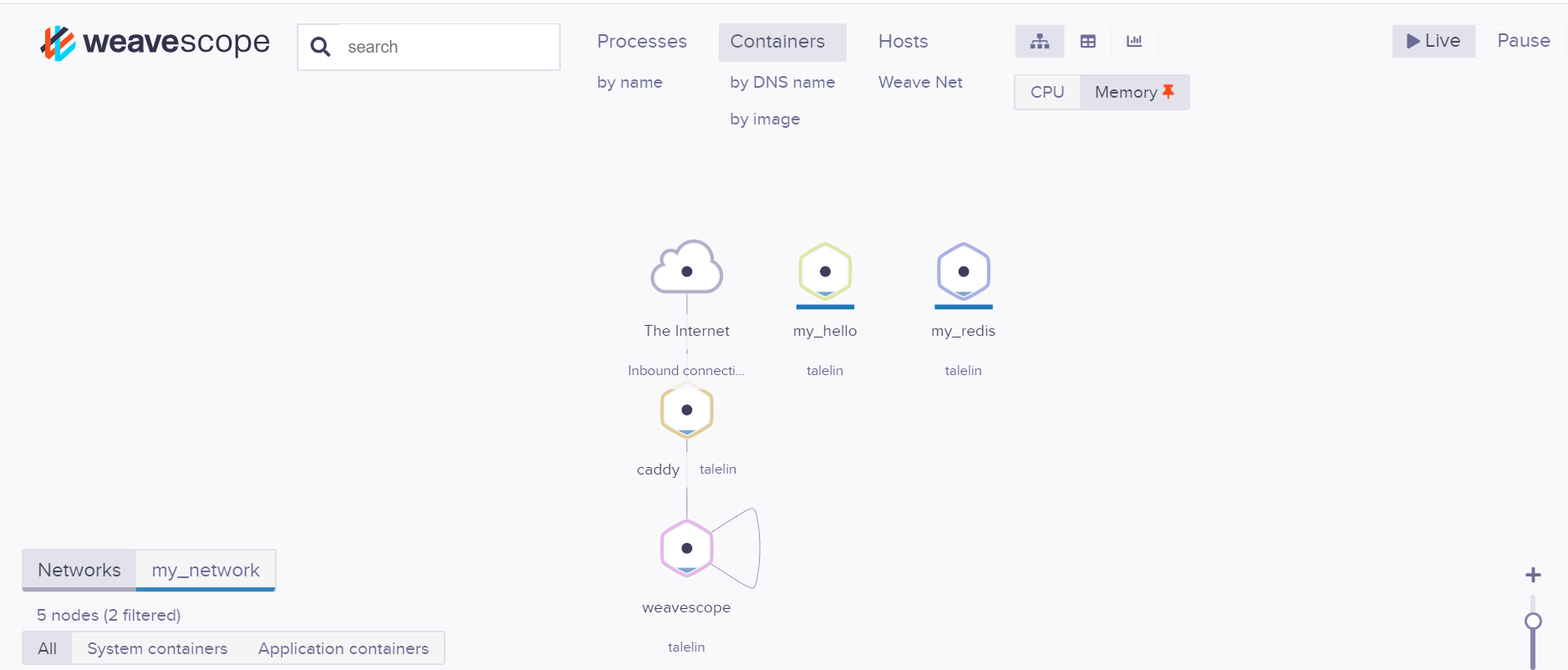Show containers by DNS name
Image resolution: width=1568 pixels, height=670 pixels.
pyautogui.click(x=782, y=82)
